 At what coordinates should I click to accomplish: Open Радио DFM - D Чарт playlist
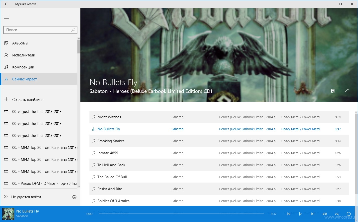click(39, 184)
